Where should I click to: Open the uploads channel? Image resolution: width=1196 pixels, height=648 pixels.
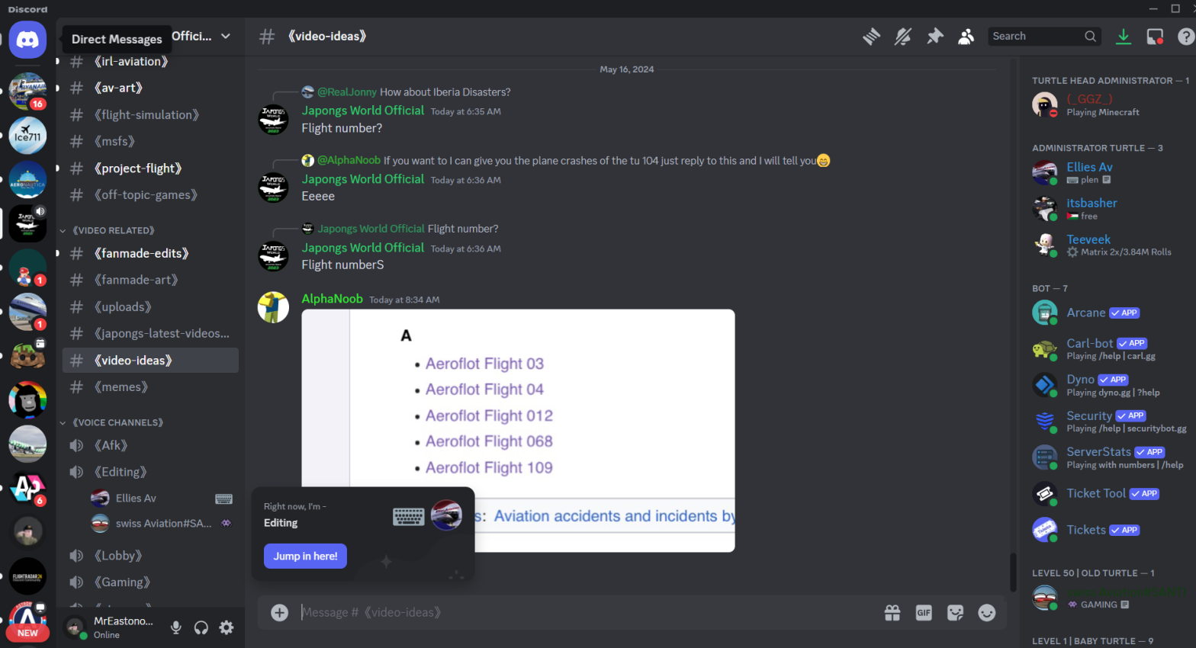(150, 307)
